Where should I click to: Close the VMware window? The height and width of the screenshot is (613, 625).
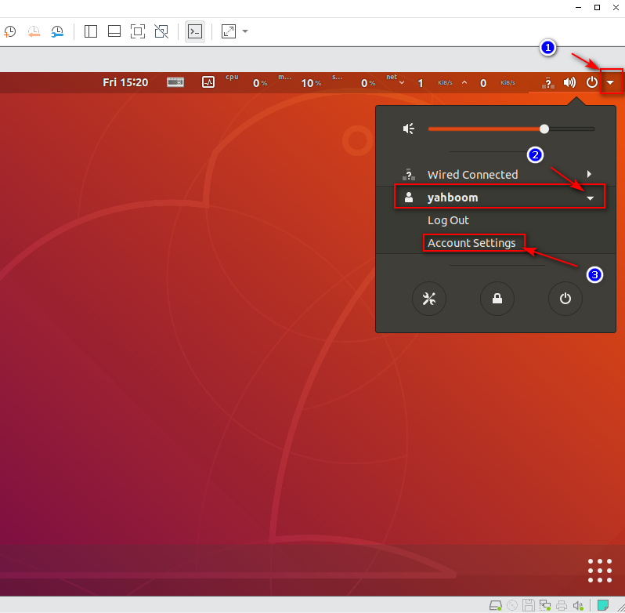pyautogui.click(x=616, y=8)
